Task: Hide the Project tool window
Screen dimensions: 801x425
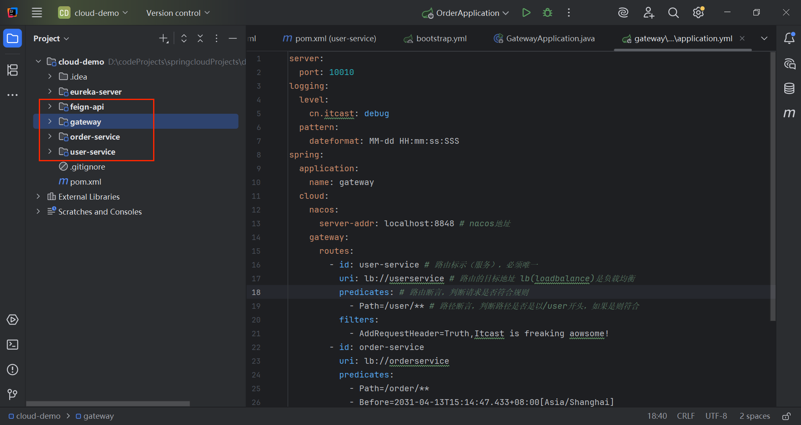Action: pos(233,39)
